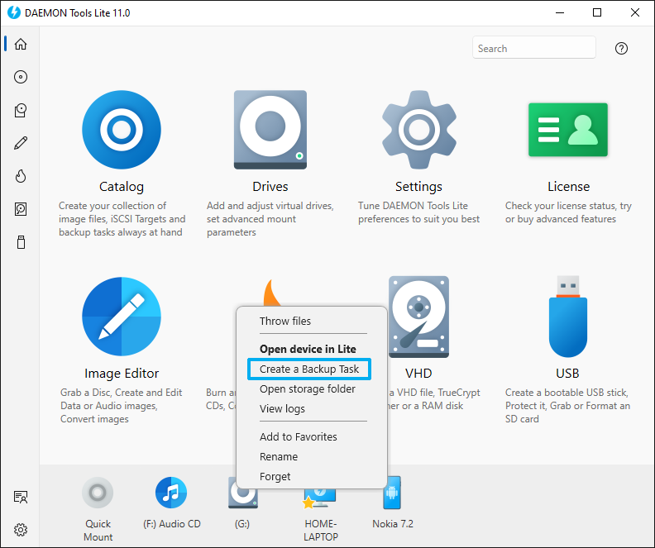Viewport: 655px width, 548px height.
Task: Open the Drives tile
Action: click(x=270, y=130)
